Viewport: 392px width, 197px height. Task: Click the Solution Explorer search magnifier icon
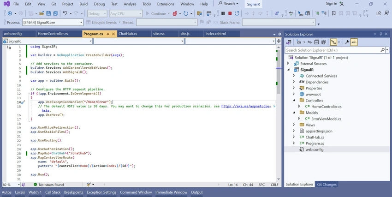point(382,50)
